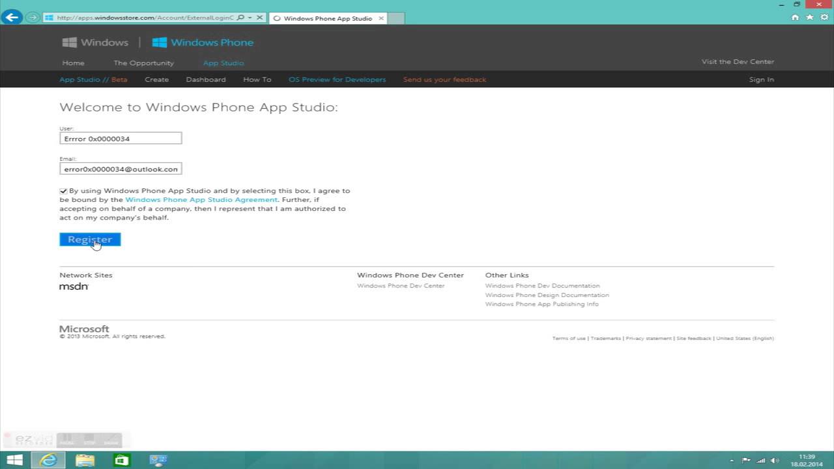Open Windows Phone App Publishing Info link
The width and height of the screenshot is (834, 469).
(x=541, y=304)
